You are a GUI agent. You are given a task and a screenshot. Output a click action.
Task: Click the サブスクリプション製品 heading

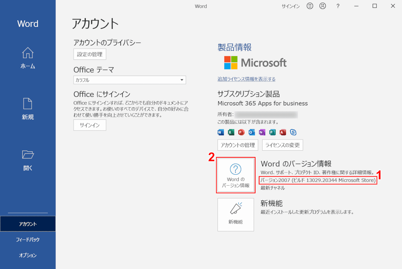(x=248, y=94)
